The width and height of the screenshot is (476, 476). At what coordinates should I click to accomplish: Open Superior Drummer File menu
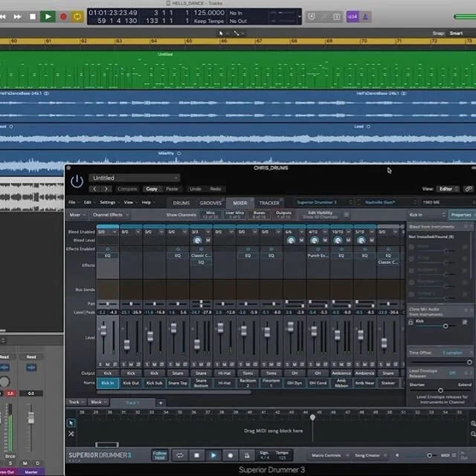73,202
